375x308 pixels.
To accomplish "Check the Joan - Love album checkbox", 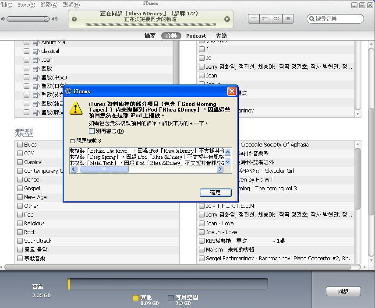I will 202,224.
